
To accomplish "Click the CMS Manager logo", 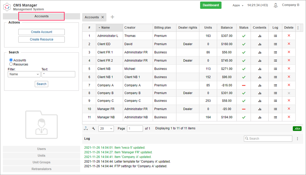I will pyautogui.click(x=7, y=7).
